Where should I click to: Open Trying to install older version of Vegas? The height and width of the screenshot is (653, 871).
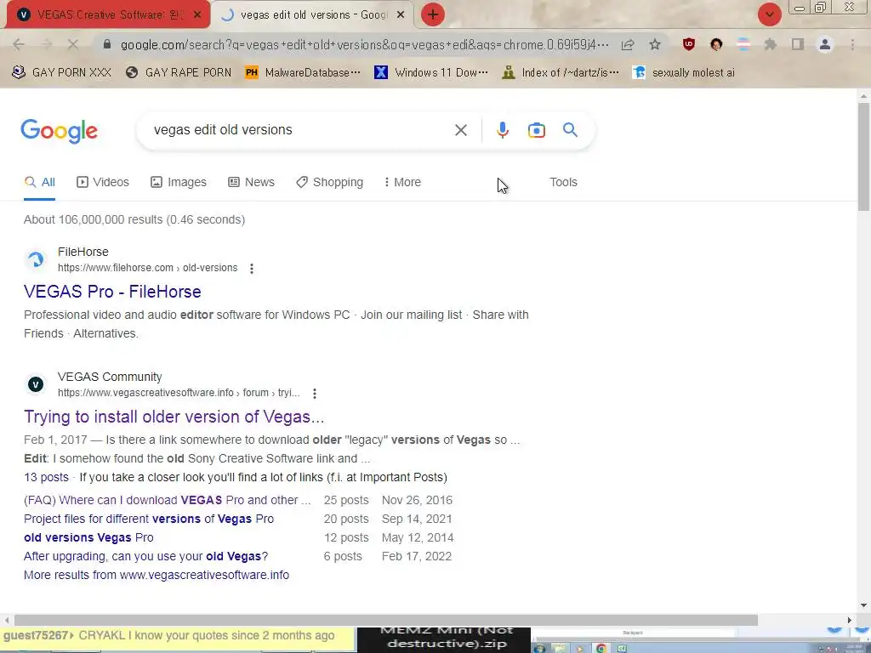click(174, 417)
